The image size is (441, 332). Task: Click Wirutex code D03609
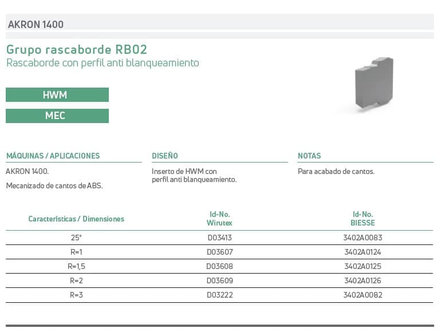[220, 280]
